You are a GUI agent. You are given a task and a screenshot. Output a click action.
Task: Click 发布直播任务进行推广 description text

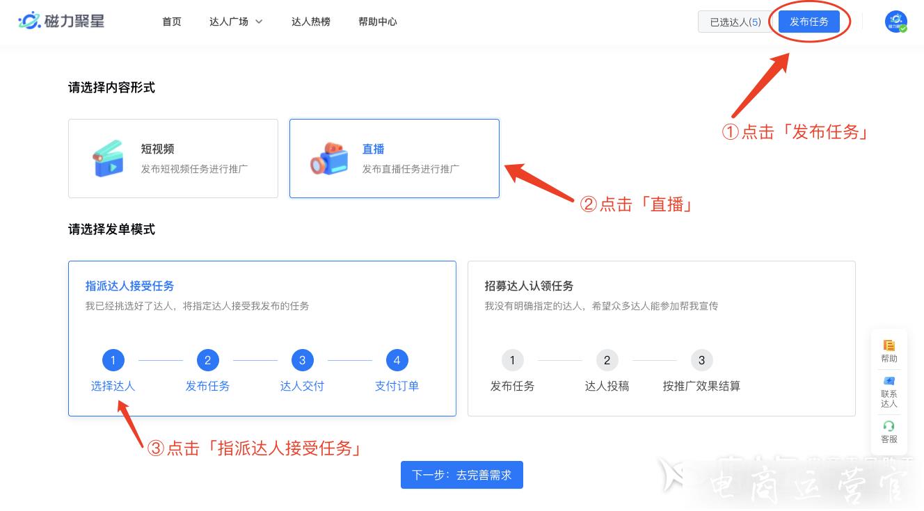pos(411,169)
